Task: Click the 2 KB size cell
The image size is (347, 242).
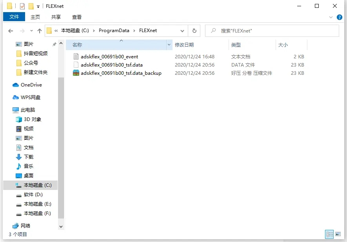Action: tap(299, 56)
